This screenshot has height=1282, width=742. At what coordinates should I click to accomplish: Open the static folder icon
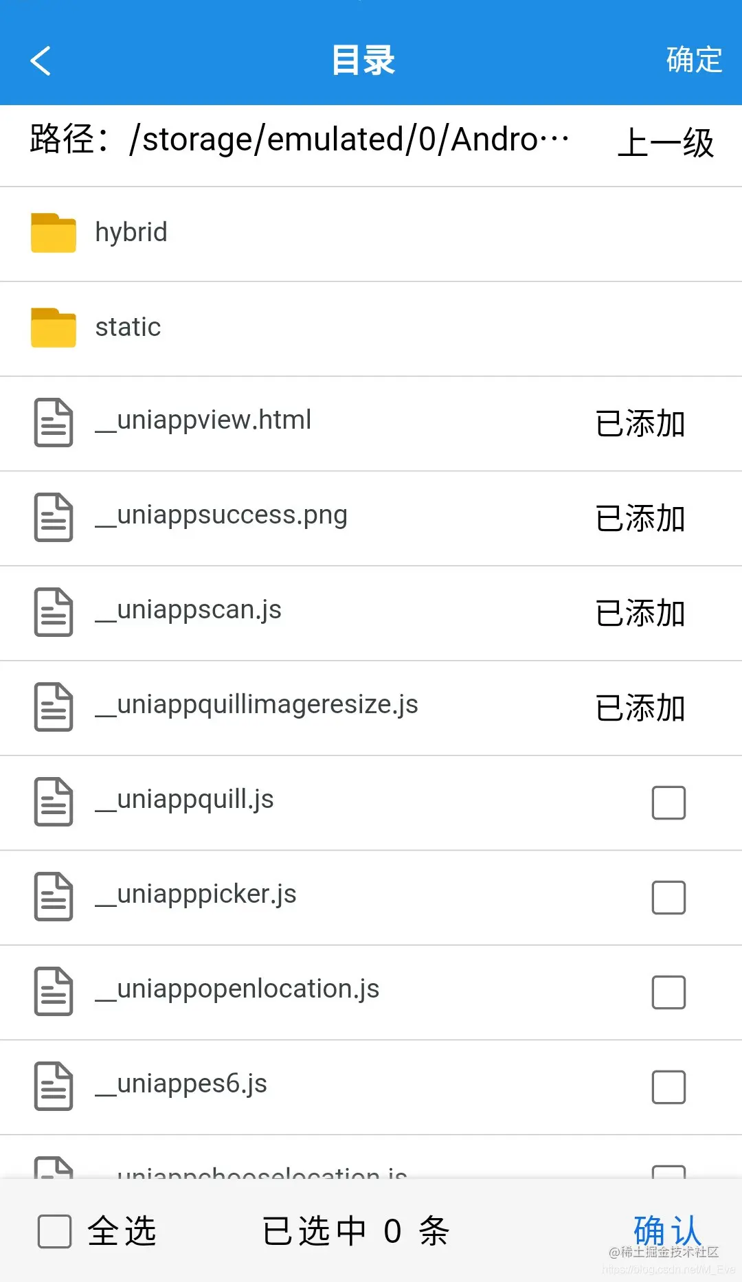tap(54, 328)
